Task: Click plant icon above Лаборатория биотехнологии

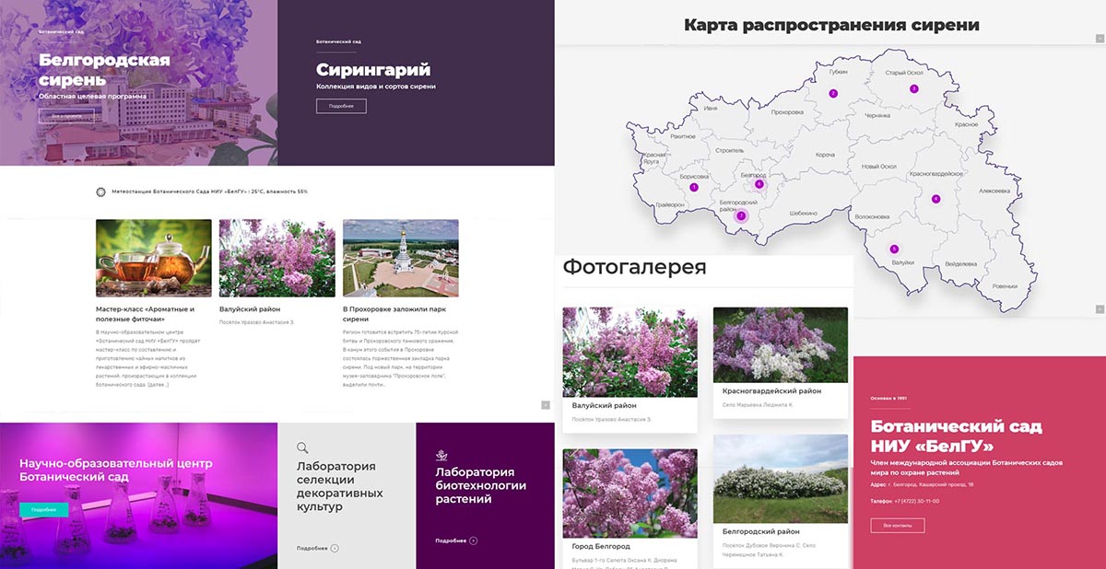Action: click(x=441, y=453)
